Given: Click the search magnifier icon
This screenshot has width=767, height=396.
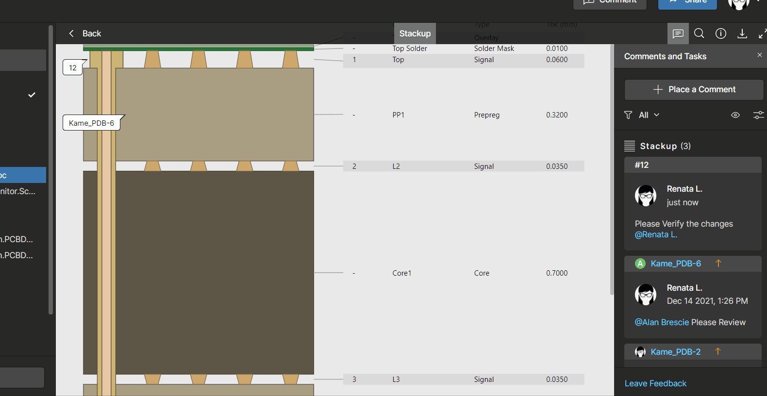Looking at the screenshot, I should click(699, 33).
